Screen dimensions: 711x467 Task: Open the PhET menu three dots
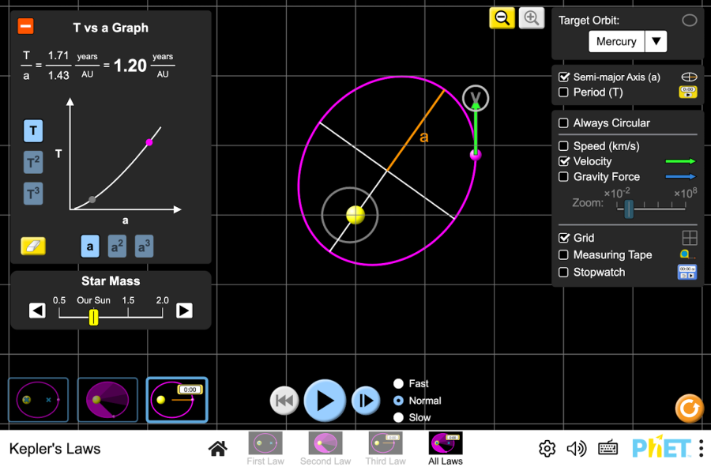coord(700,448)
